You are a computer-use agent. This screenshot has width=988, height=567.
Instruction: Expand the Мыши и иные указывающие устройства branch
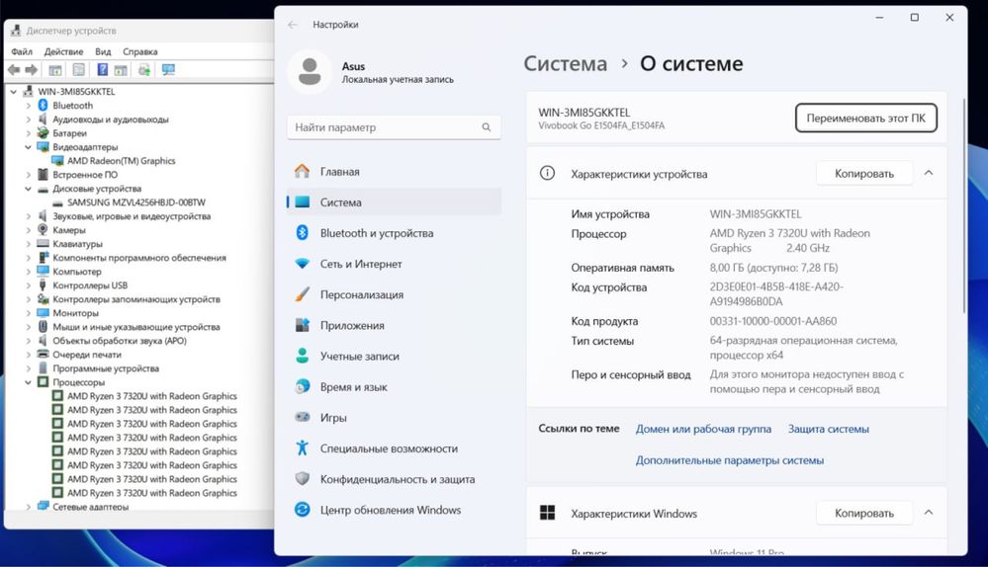click(28, 327)
